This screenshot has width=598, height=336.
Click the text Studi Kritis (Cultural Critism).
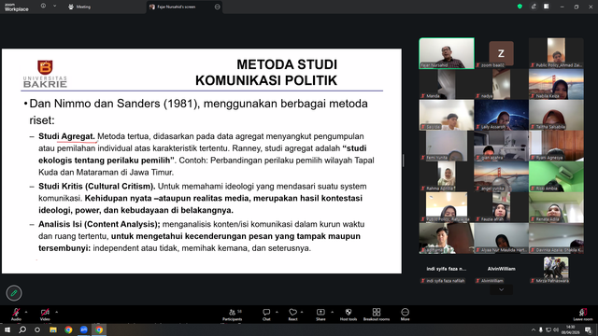pyautogui.click(x=96, y=187)
